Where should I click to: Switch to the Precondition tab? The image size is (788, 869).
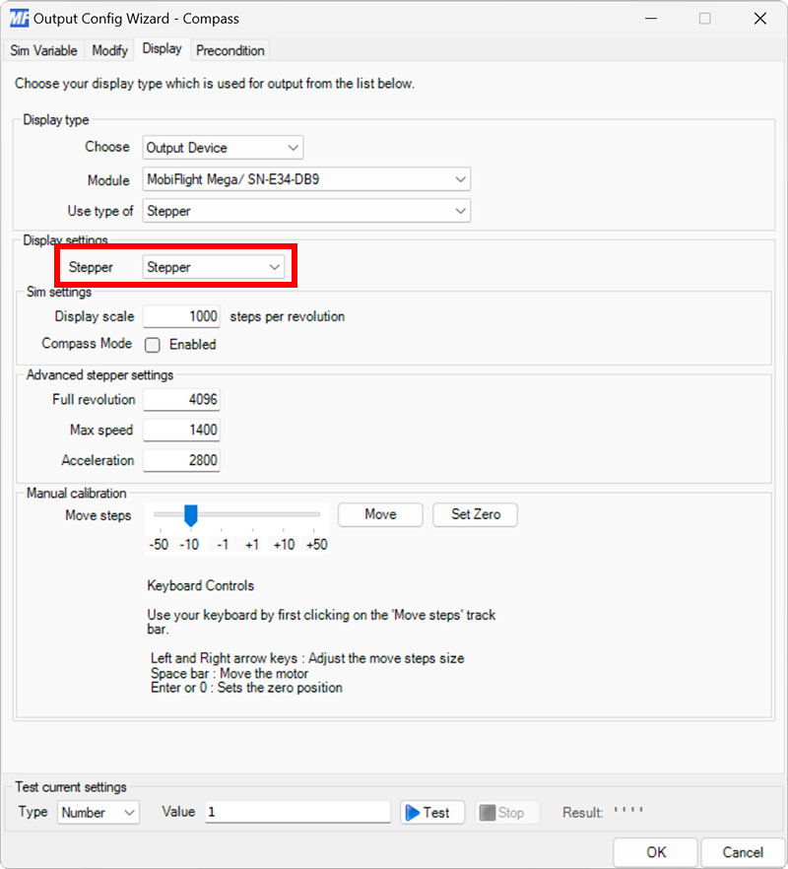click(x=230, y=50)
